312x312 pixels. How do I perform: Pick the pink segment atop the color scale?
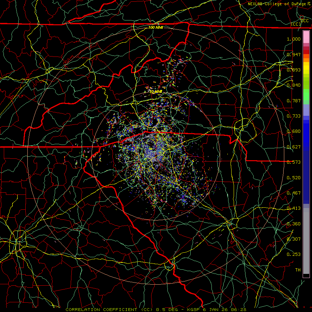pyautogui.click(x=306, y=37)
